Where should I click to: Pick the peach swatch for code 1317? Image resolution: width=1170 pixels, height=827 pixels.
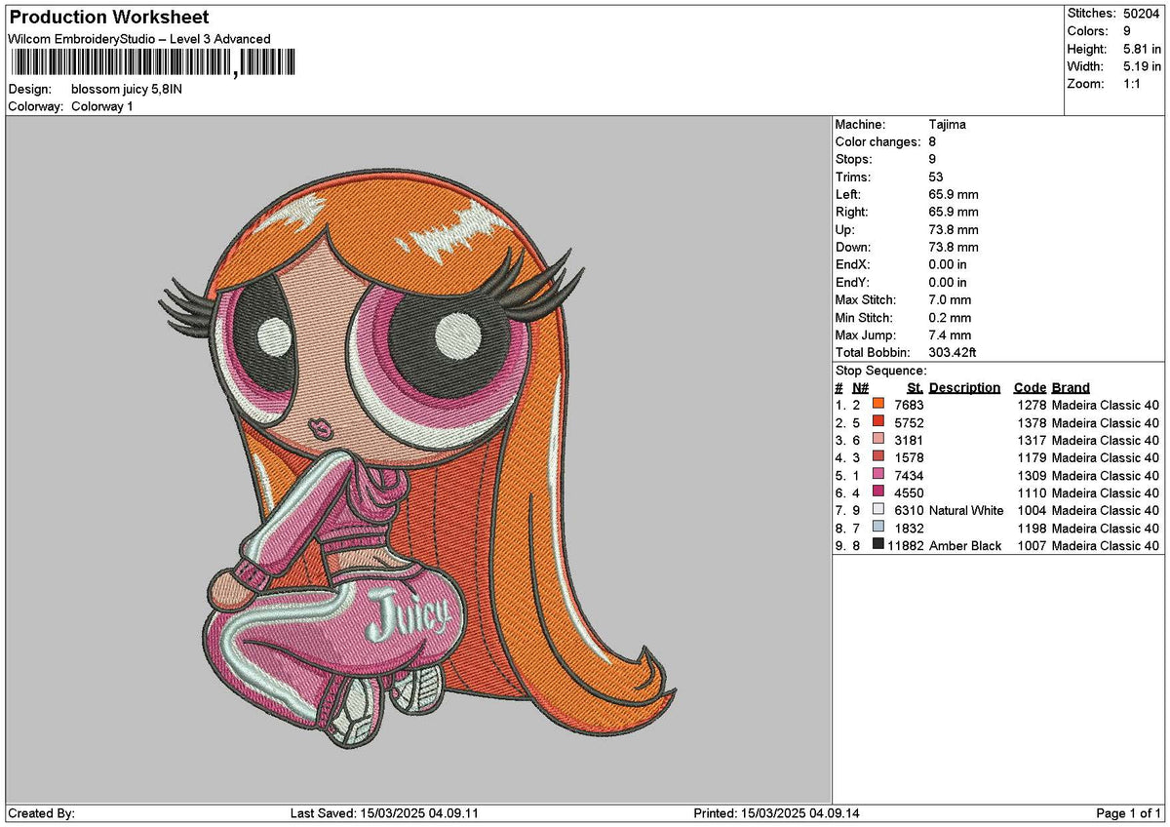point(877,440)
